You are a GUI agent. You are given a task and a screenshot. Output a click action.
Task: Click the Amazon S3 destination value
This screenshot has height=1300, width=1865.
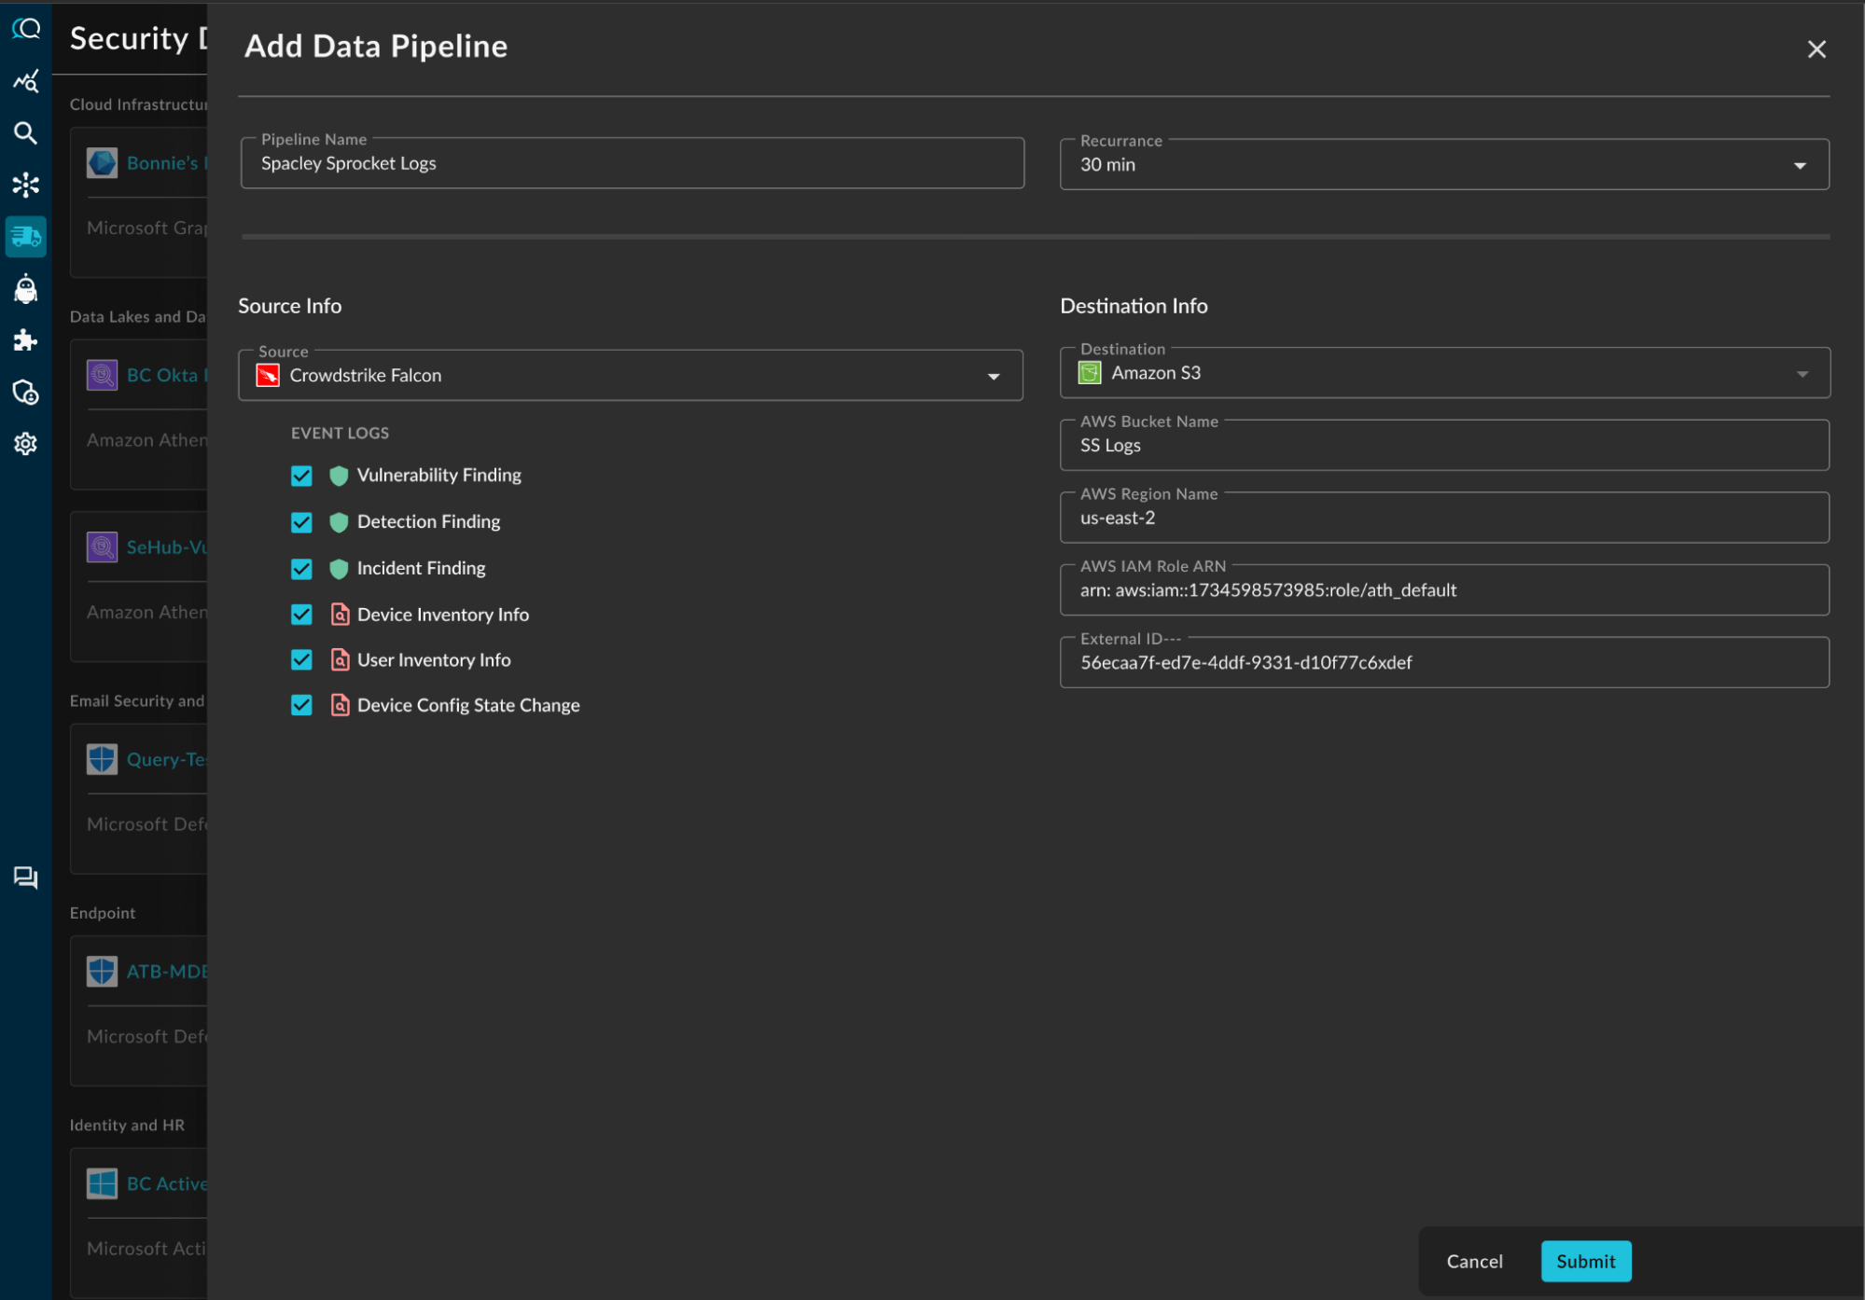coord(1156,373)
